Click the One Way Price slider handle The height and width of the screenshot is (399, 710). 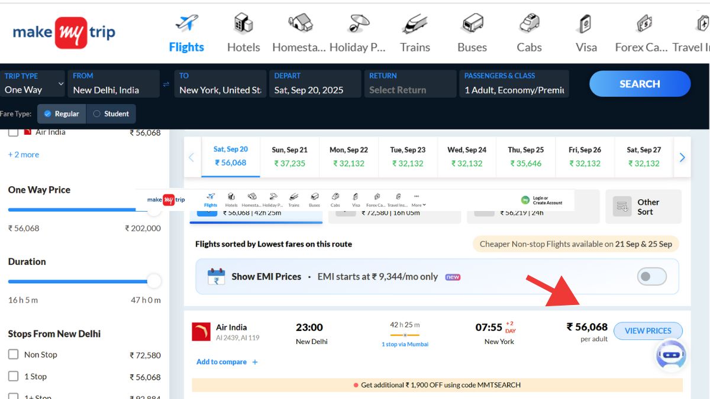(x=154, y=210)
